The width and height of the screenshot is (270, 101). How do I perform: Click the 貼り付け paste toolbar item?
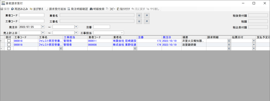point(123,9)
